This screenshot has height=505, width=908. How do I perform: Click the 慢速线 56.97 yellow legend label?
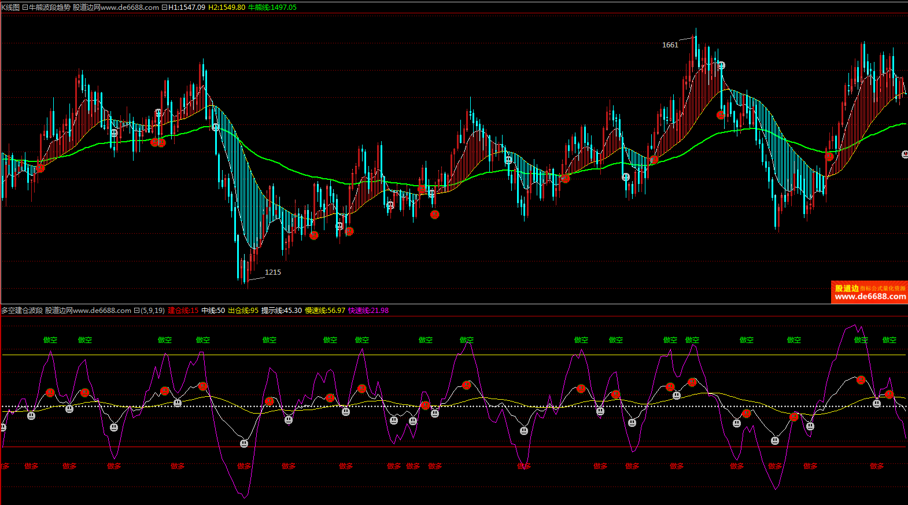point(324,311)
